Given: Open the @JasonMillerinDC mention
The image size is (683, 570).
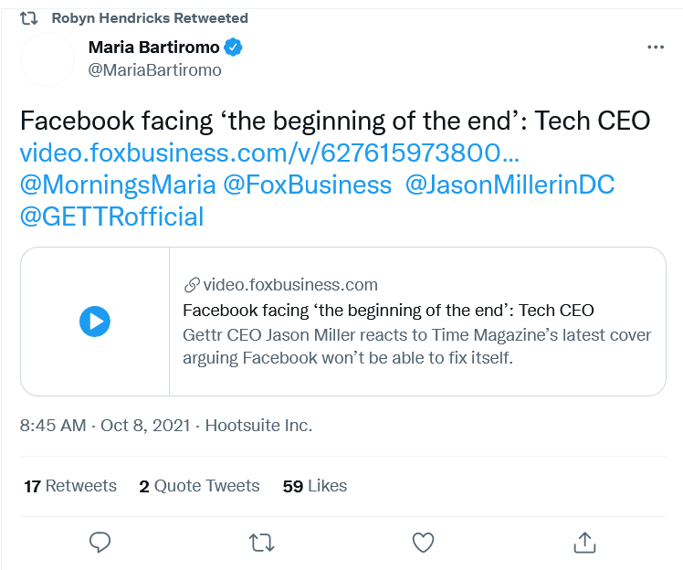Looking at the screenshot, I should (510, 185).
